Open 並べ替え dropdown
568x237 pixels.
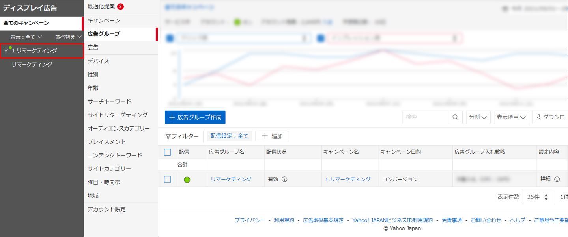point(68,37)
